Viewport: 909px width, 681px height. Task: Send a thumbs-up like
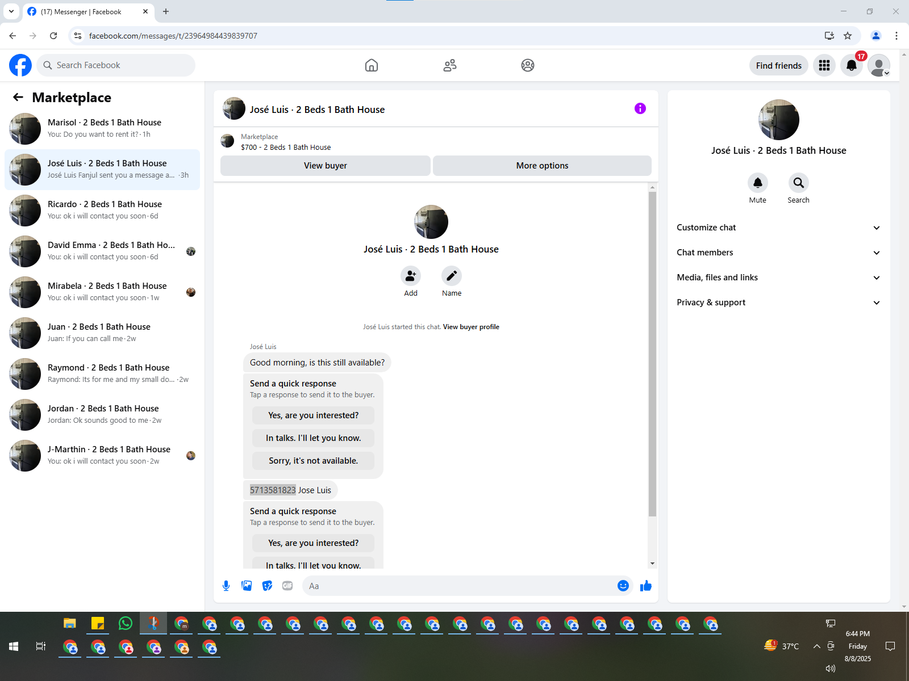(646, 586)
